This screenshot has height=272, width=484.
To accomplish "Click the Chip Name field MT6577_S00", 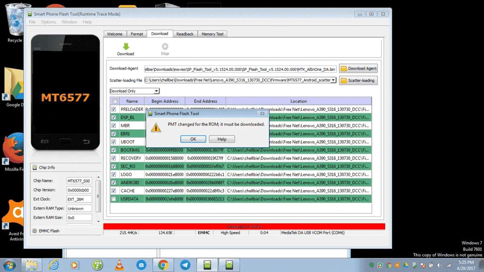I will click(79, 181).
